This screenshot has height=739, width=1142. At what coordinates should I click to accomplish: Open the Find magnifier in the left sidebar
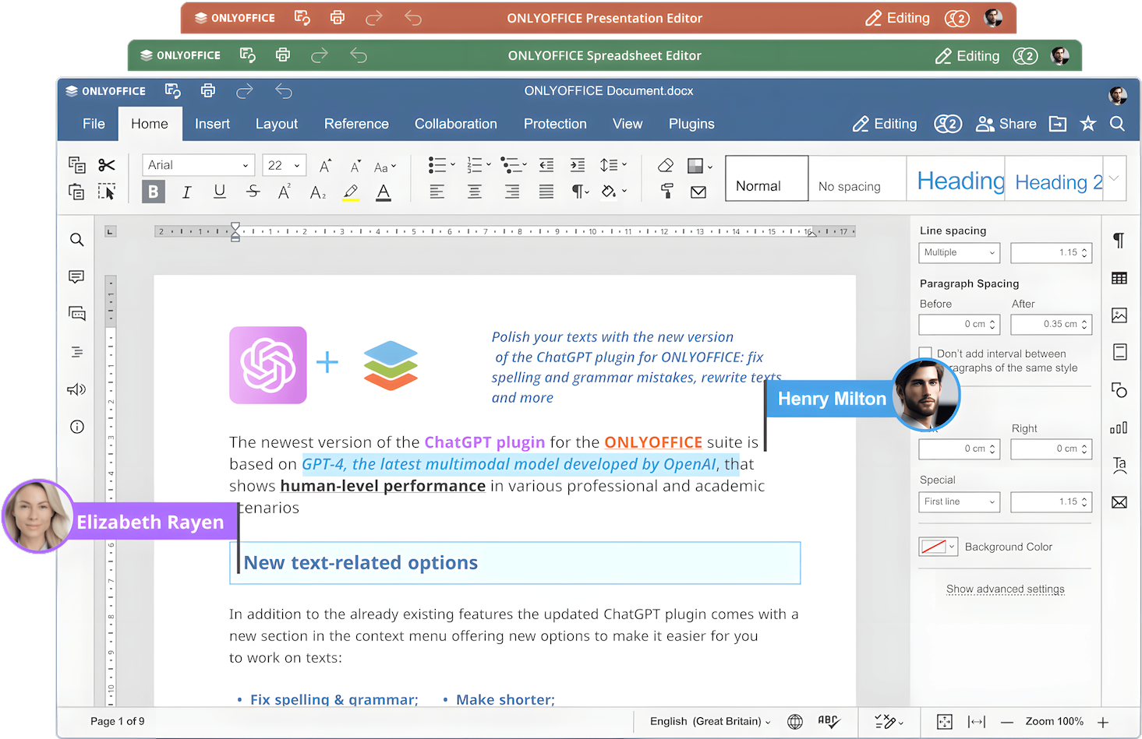[76, 240]
